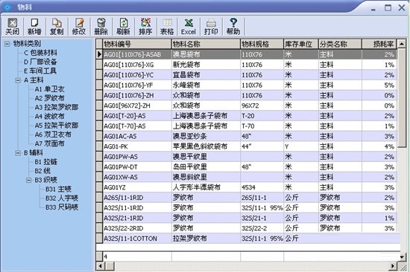Sort by 物料编号 column header
Viewport: 410px width, 272px height.
pyautogui.click(x=137, y=45)
